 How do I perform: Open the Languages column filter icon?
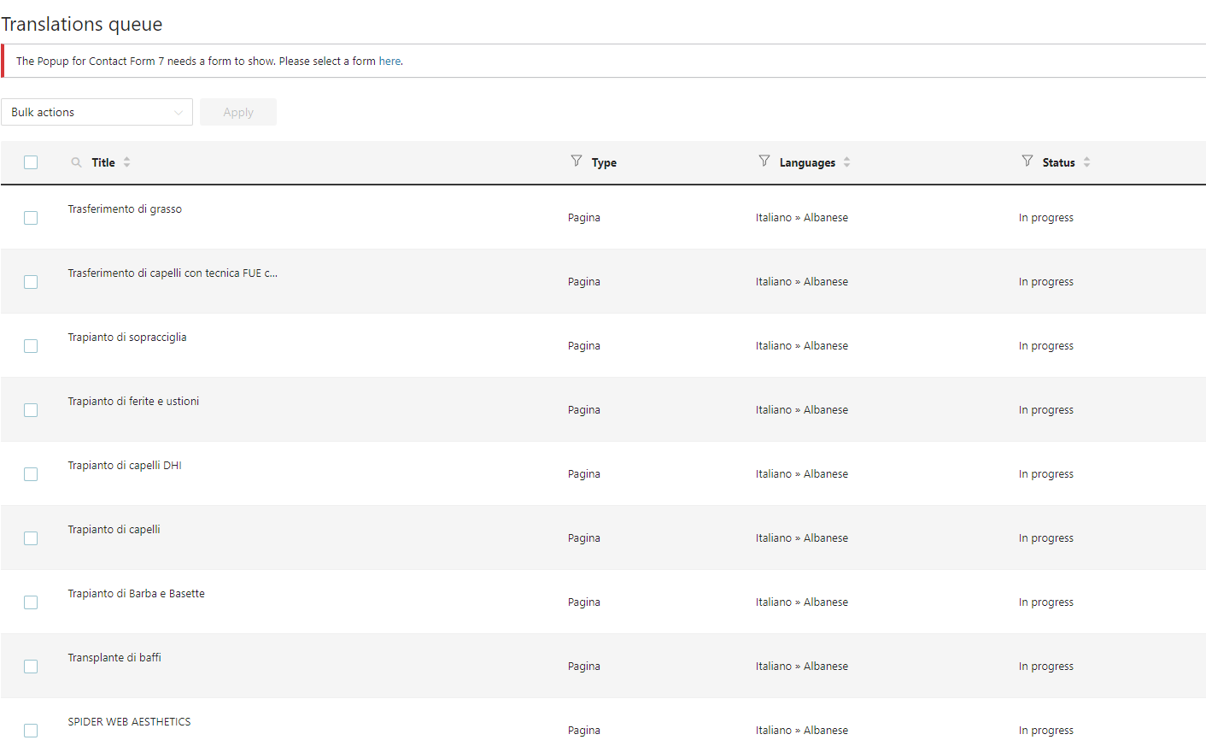(x=764, y=161)
